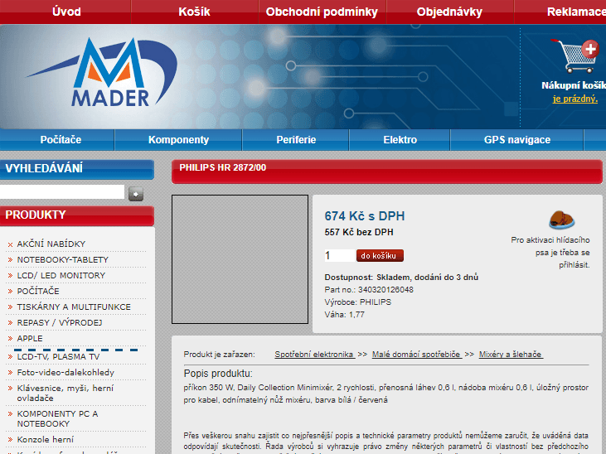This screenshot has height=454, width=606.
Task: Select the Komponenty category tab
Action: pyautogui.click(x=178, y=139)
